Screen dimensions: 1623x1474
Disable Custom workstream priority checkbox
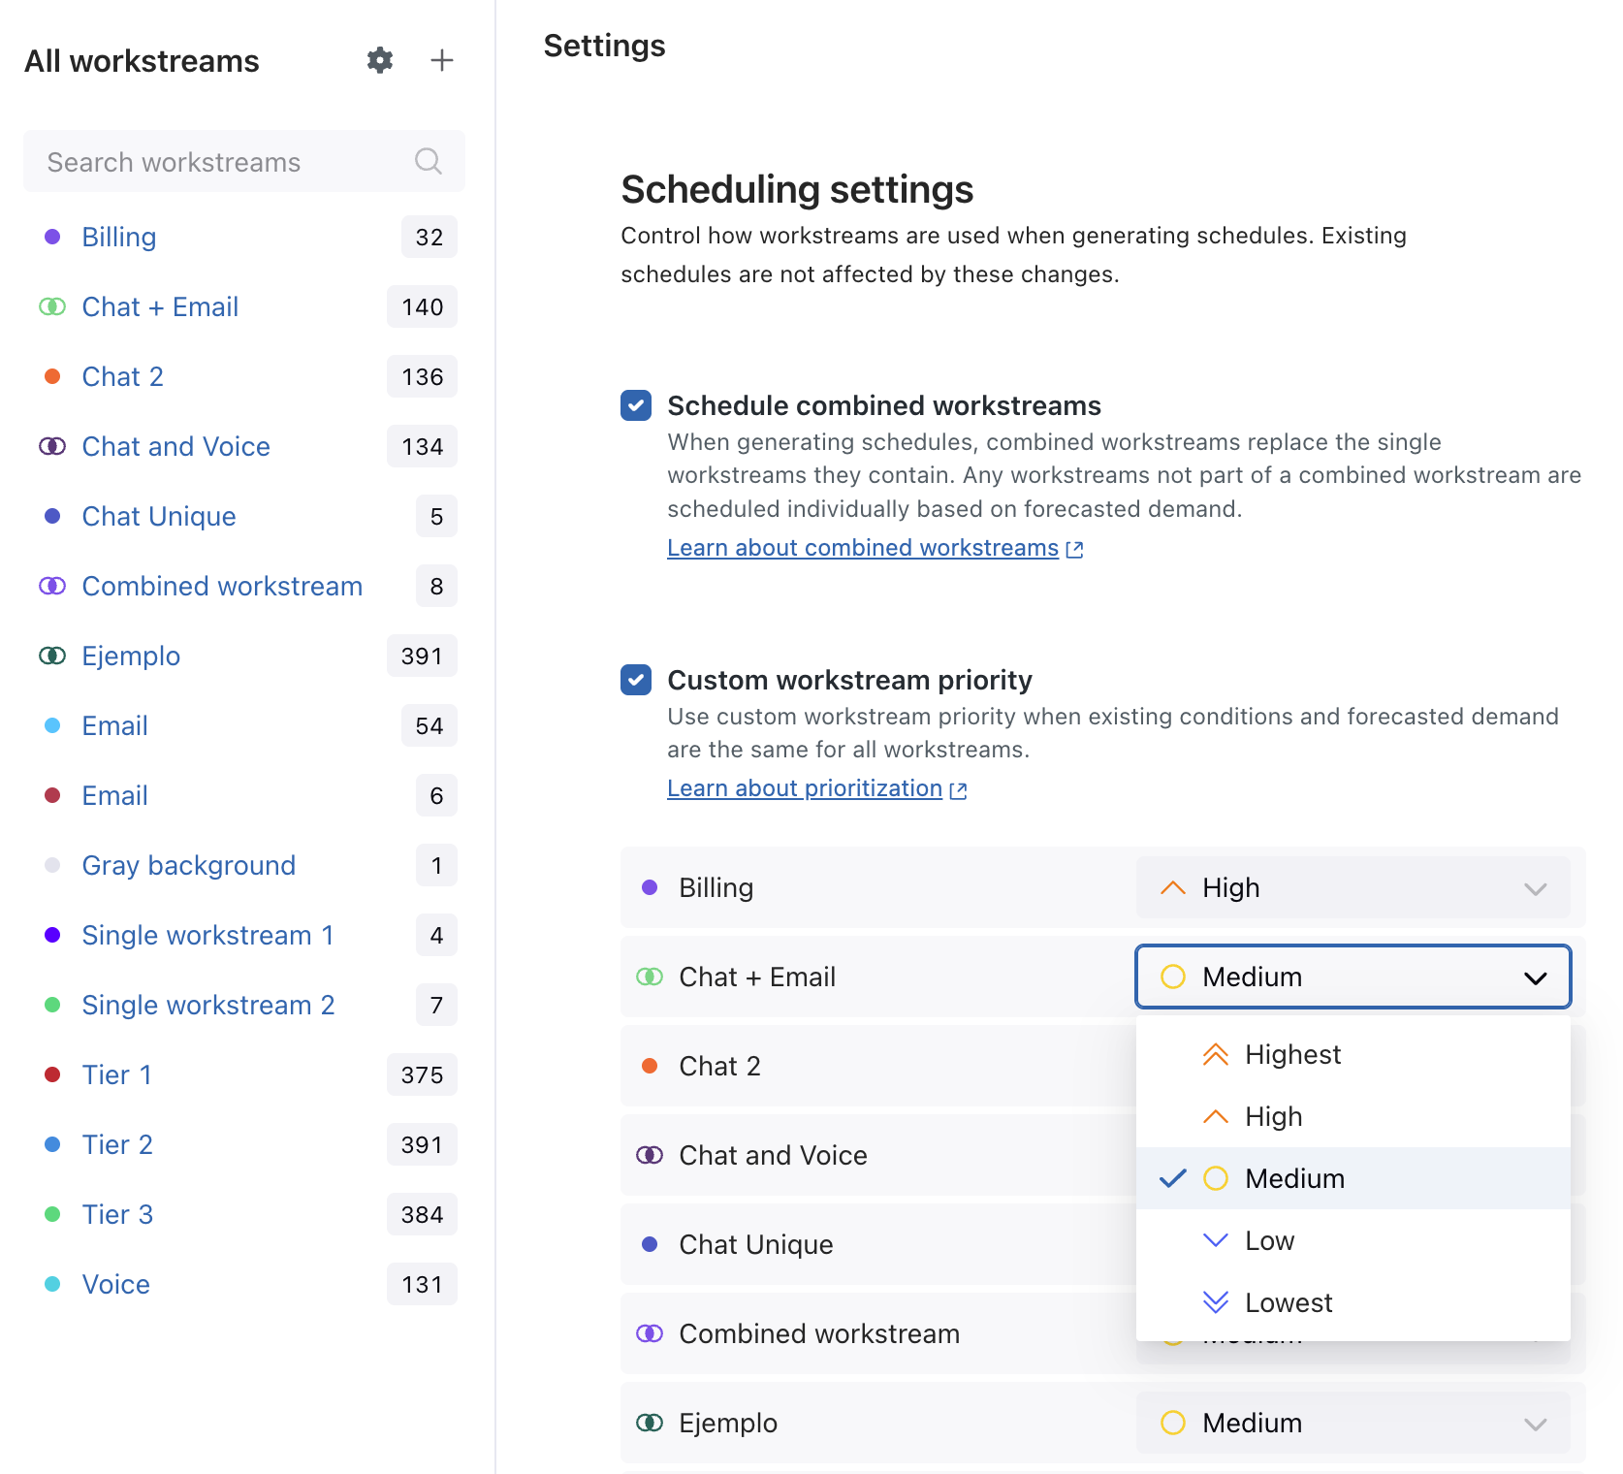tap(636, 680)
